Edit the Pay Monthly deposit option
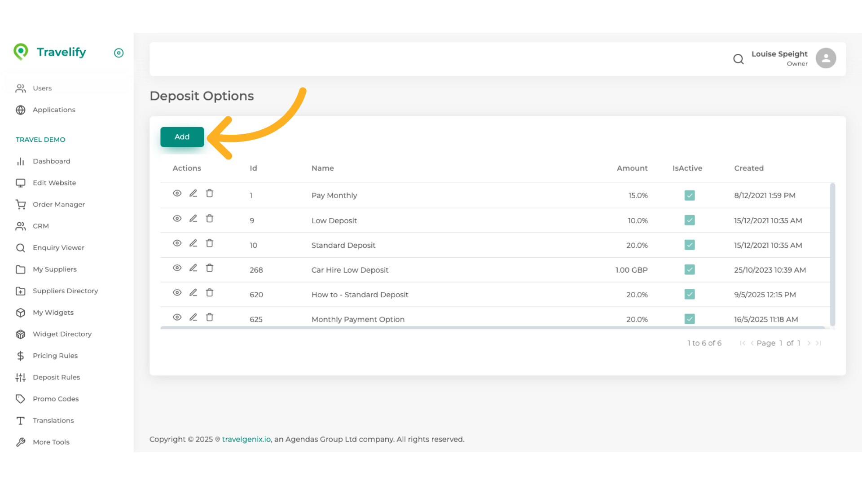Screen dimensions: 862x485 click(x=193, y=194)
